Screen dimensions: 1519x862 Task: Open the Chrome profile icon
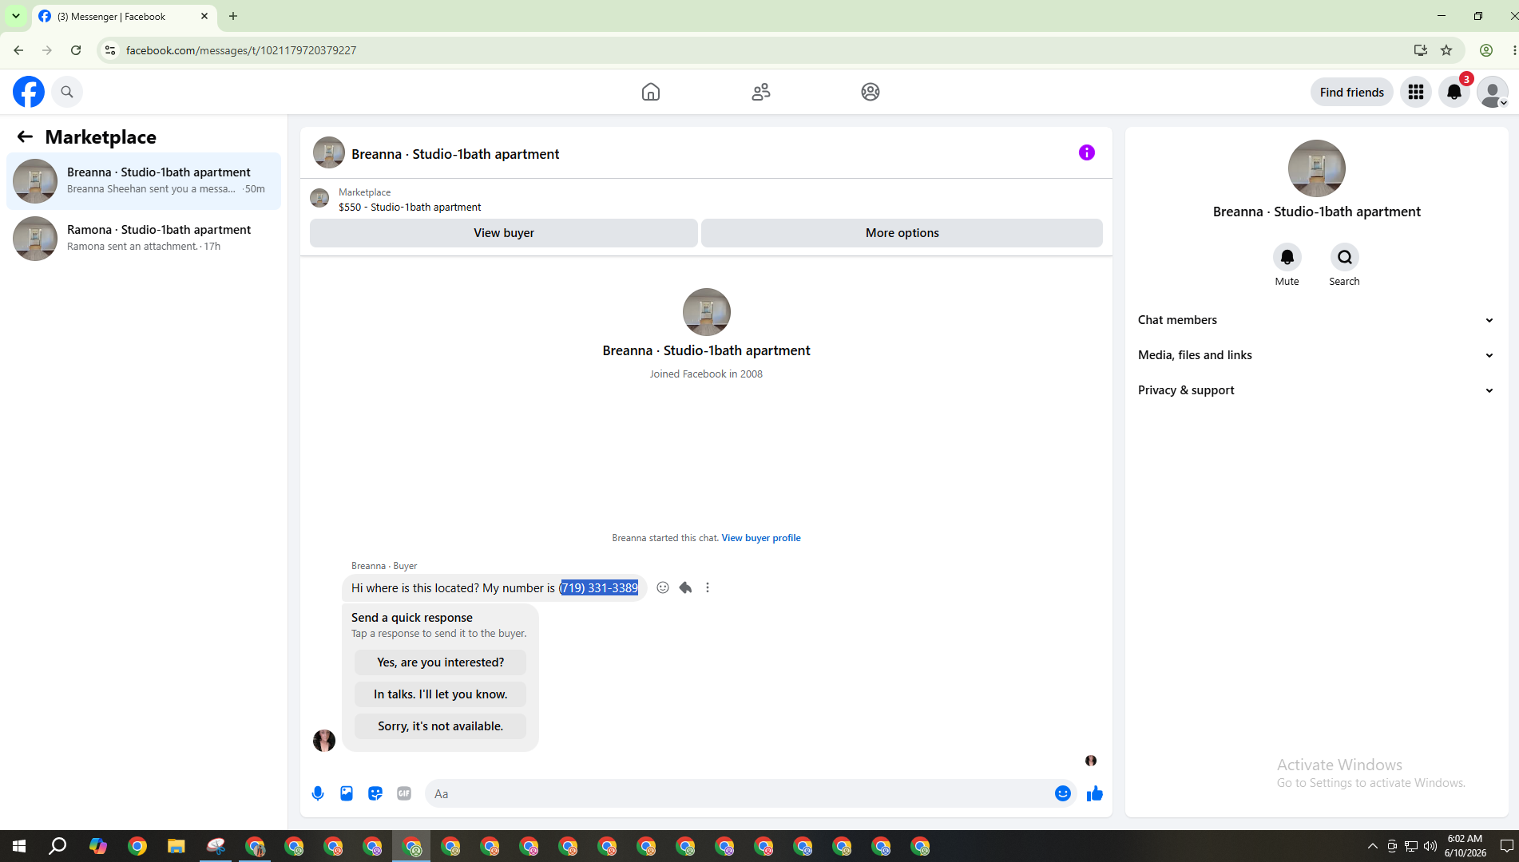pos(1486,50)
